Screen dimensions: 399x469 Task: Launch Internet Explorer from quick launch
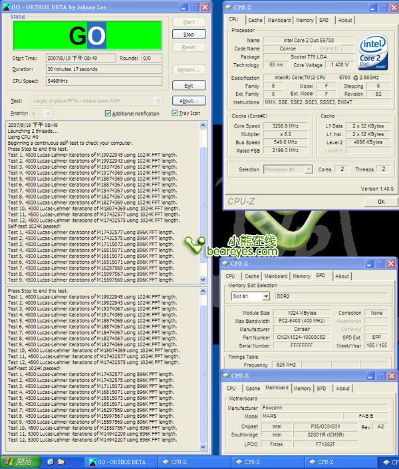pos(51,462)
